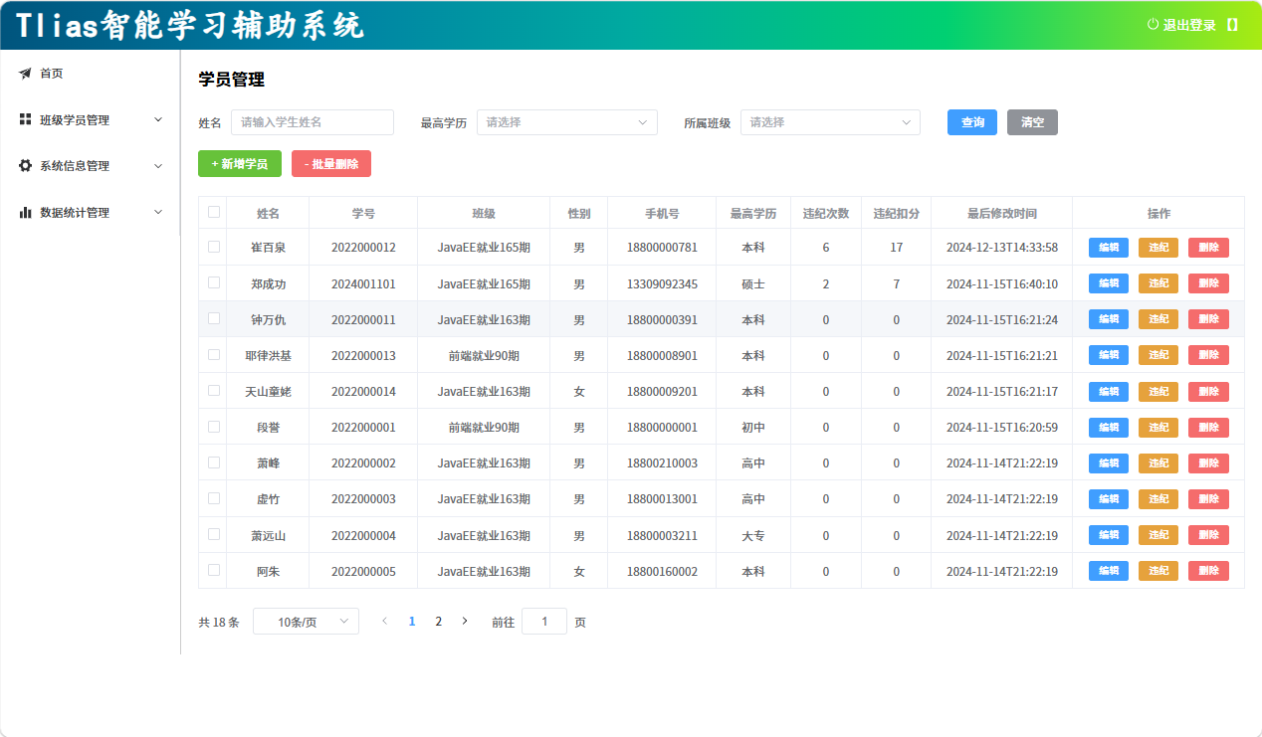This screenshot has width=1262, height=737.
Task: Check the row checkbox for 萧峰
Action: coord(213,462)
